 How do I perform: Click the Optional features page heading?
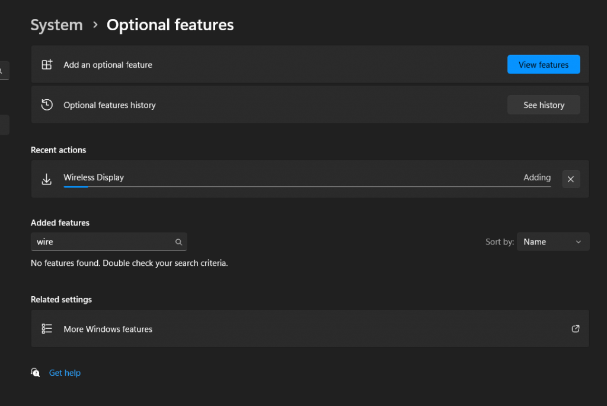click(x=170, y=25)
